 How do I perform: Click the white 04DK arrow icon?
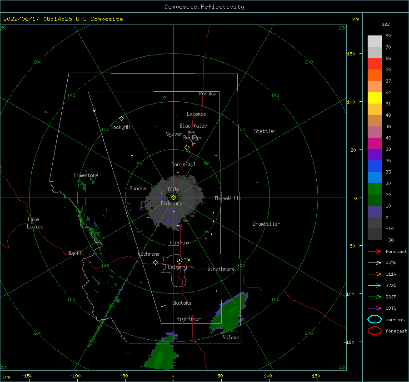tap(374, 263)
